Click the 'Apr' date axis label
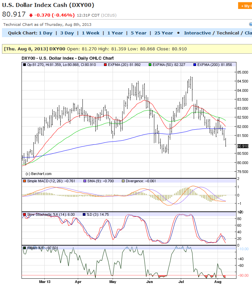This screenshot has height=285, width=252. click(x=78, y=282)
